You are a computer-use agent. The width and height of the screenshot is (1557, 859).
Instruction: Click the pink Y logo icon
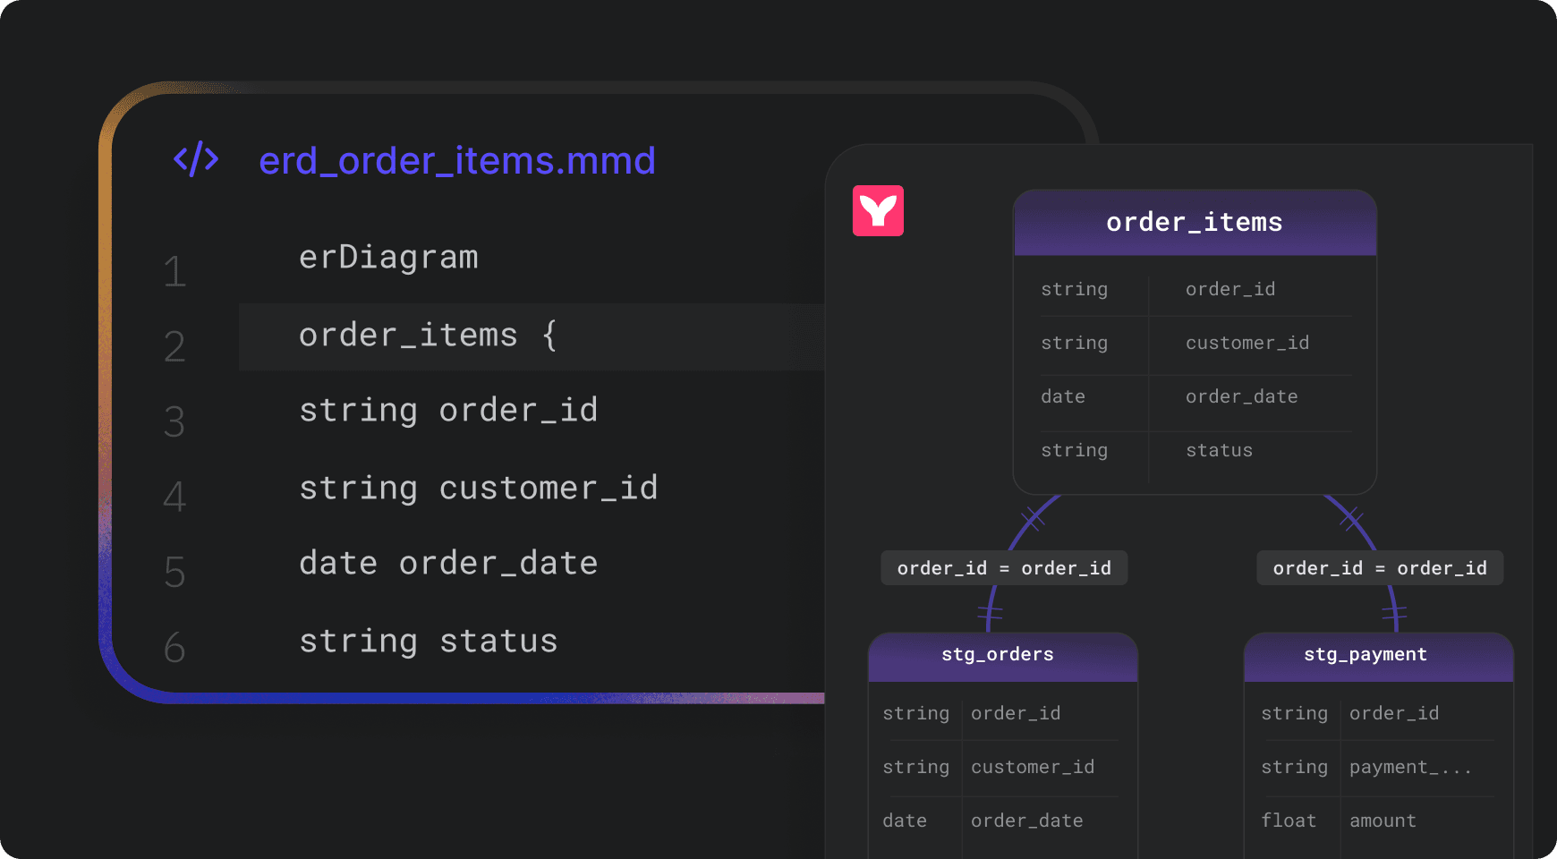pos(878,210)
